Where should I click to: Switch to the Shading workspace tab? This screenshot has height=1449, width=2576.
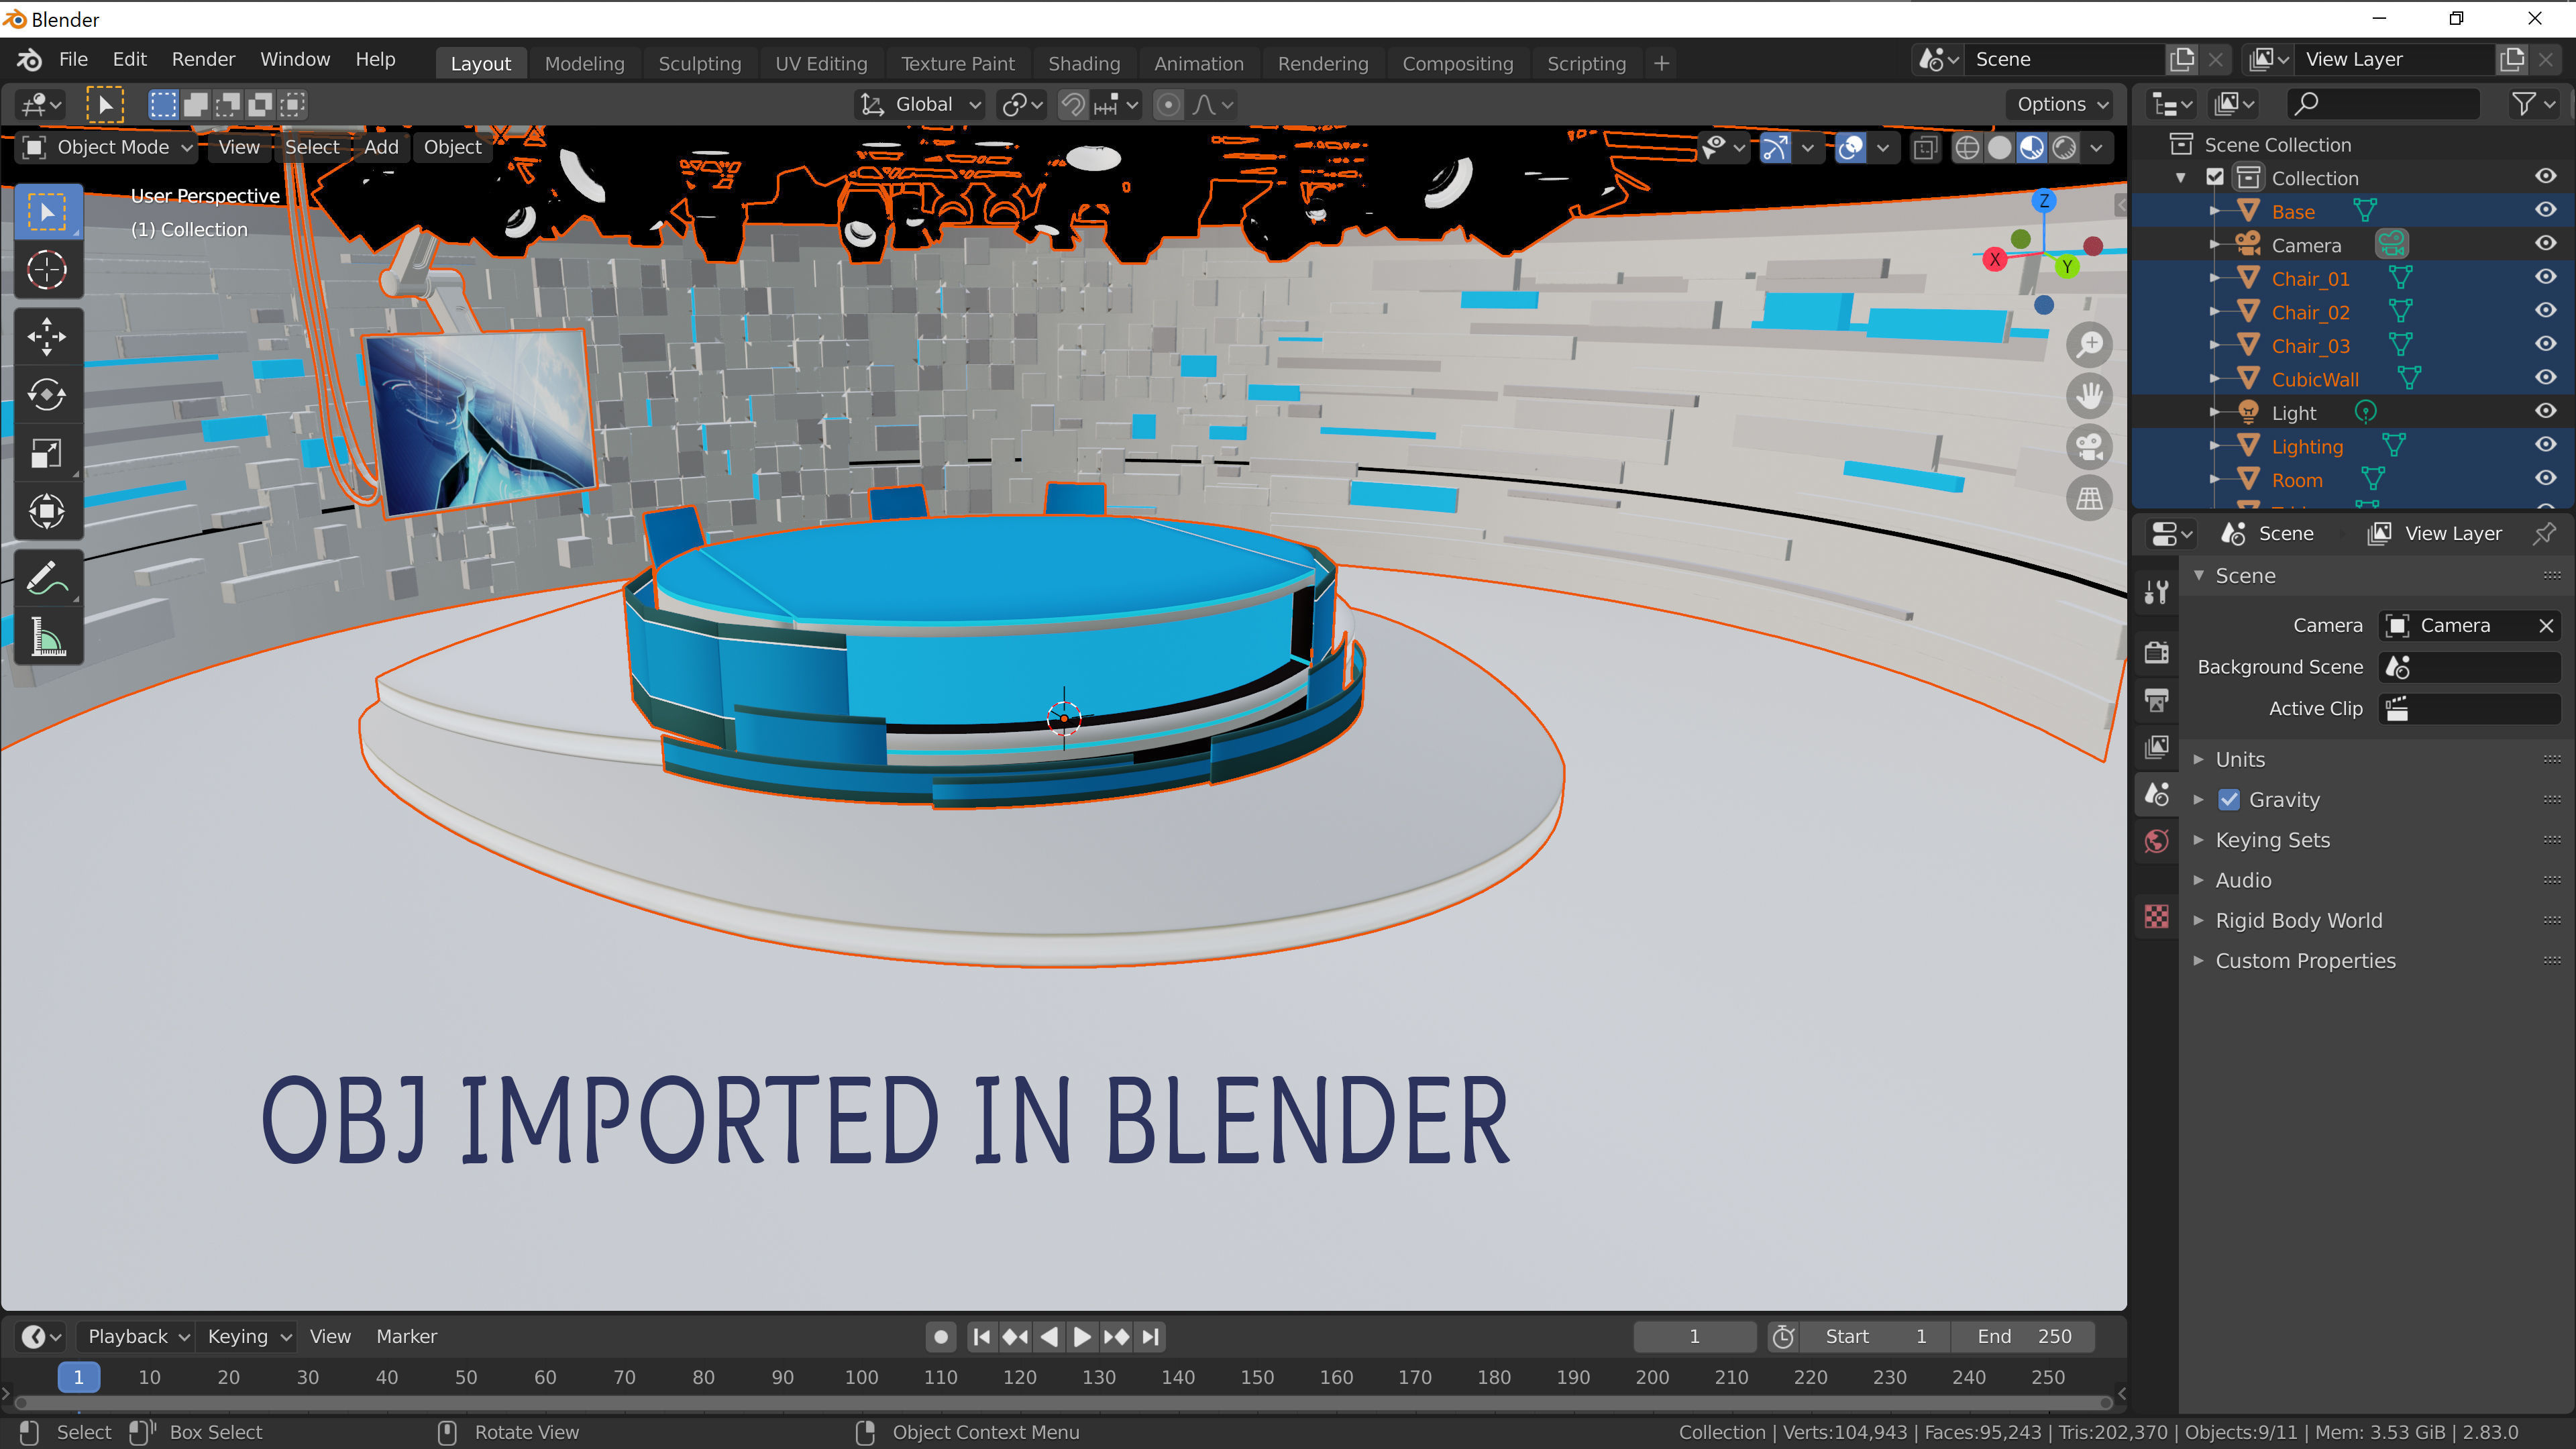1083,63
